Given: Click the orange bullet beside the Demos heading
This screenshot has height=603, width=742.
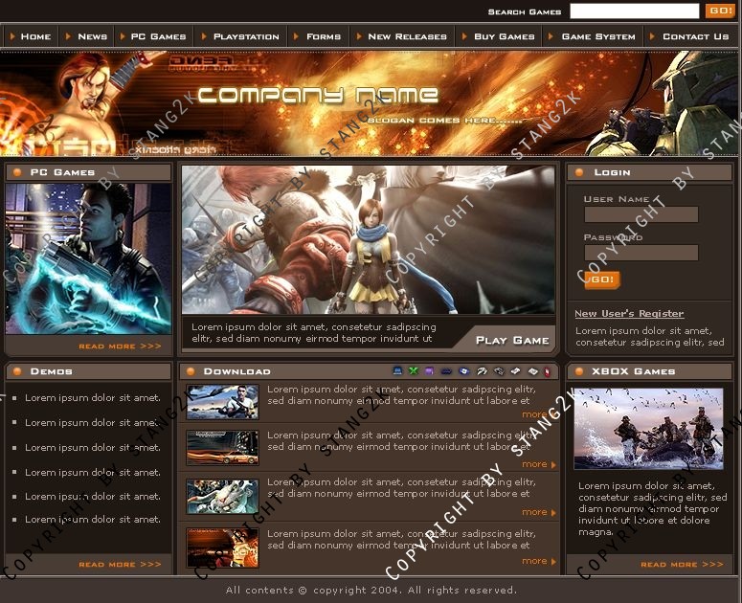Looking at the screenshot, I should coord(17,371).
